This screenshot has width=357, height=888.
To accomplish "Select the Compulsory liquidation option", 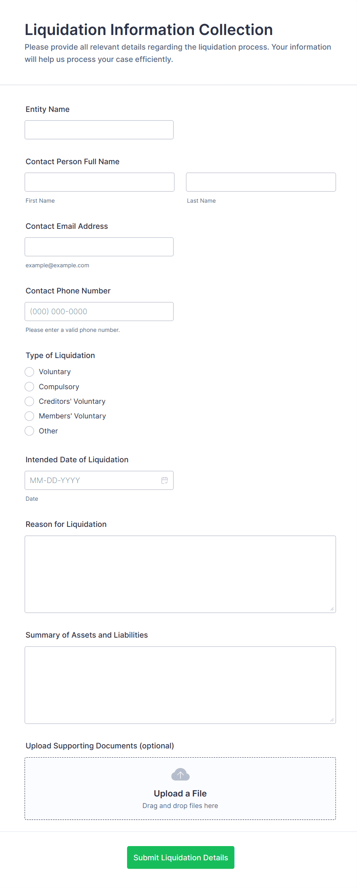I will (29, 387).
